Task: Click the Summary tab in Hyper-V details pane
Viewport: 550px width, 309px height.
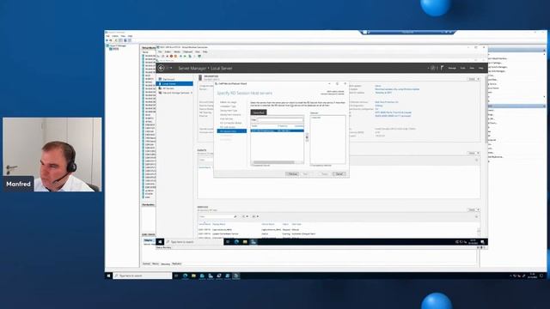Action: 147,264
